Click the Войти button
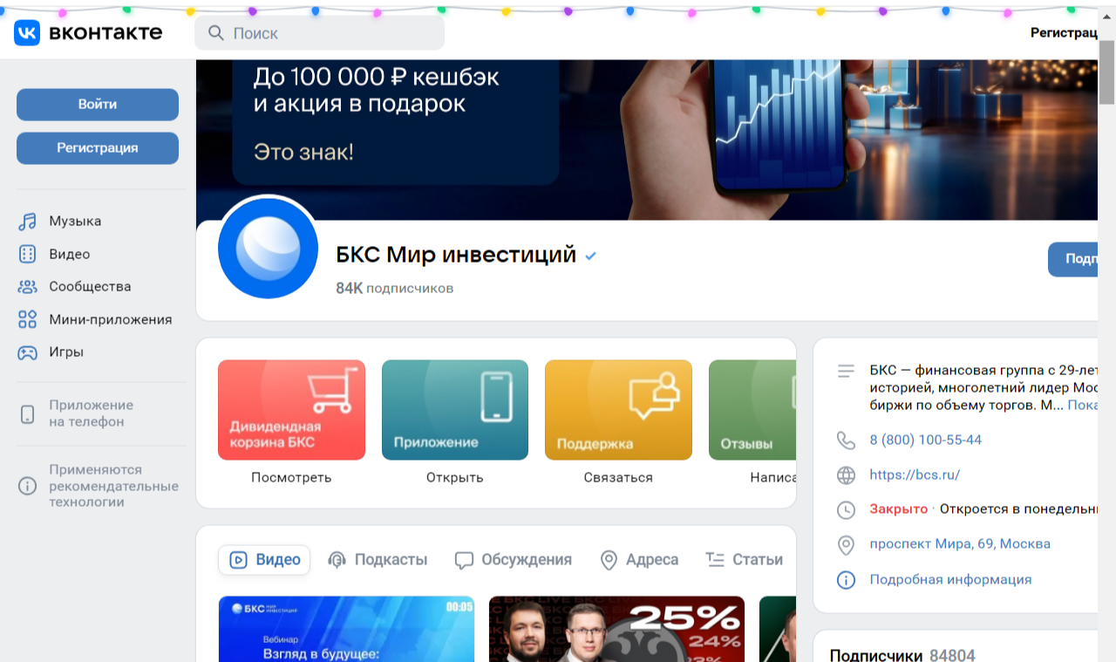The height and width of the screenshot is (662, 1116). click(98, 105)
